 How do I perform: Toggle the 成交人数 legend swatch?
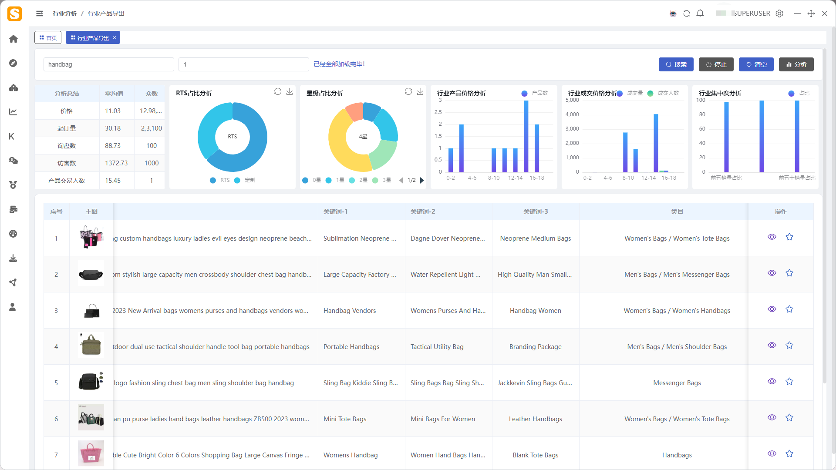point(650,93)
